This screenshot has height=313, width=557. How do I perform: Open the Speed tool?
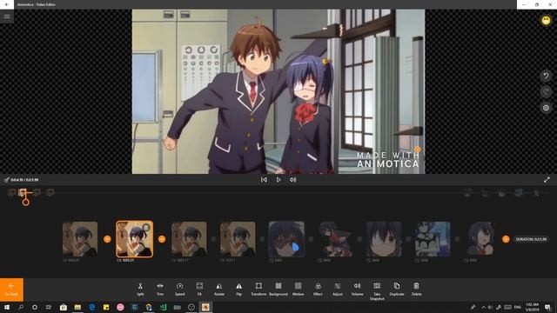coord(180,289)
